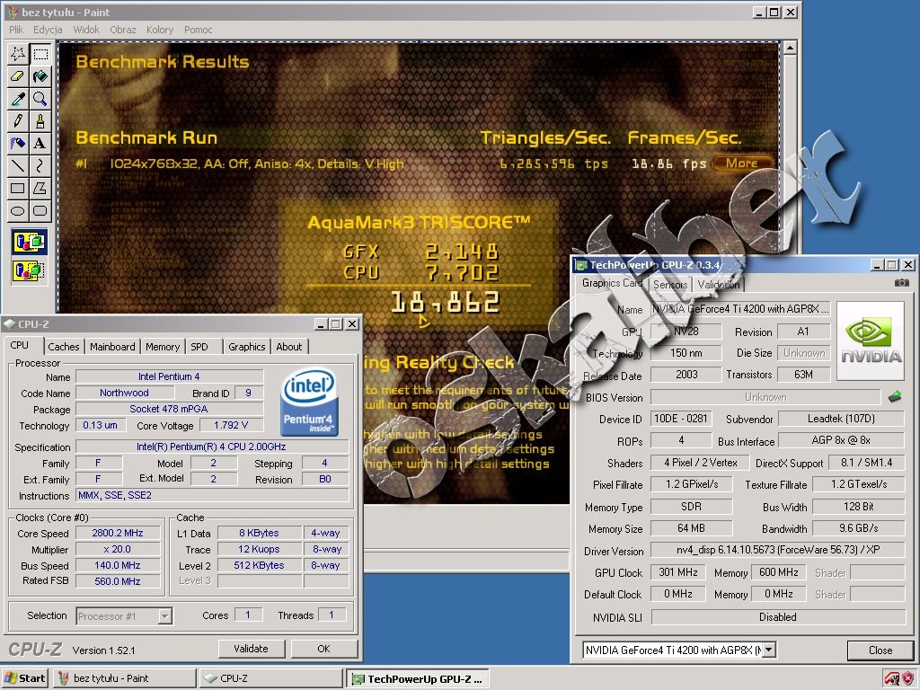The height and width of the screenshot is (690, 920).
Task: Open the Validation tab in GPU-Z
Action: 718,285
